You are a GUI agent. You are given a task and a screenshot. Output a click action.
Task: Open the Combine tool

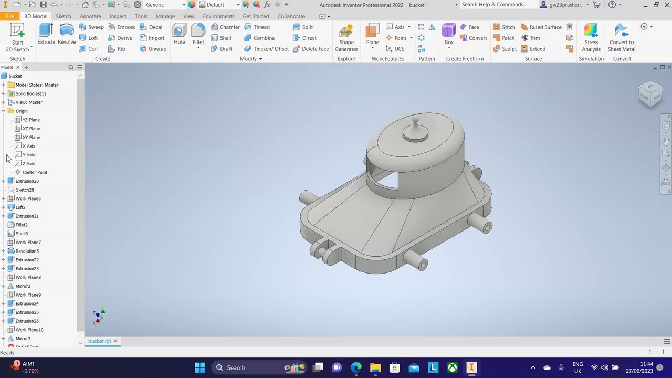coord(259,38)
